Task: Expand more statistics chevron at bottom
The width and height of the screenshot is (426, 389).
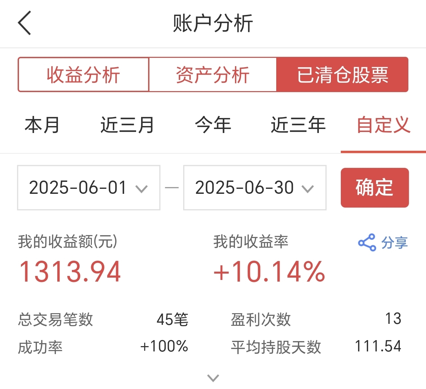Action: point(213,378)
